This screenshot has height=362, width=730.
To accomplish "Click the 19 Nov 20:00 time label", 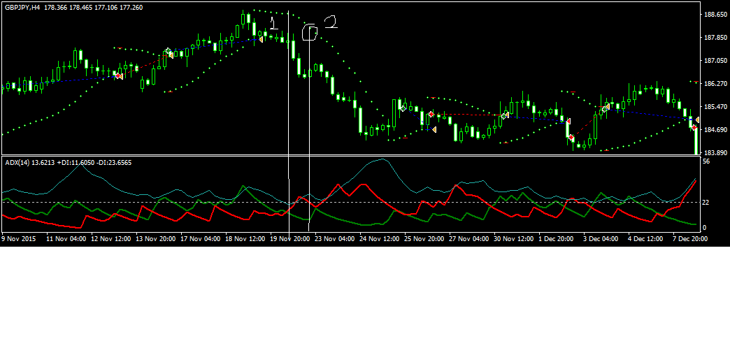I will (291, 238).
